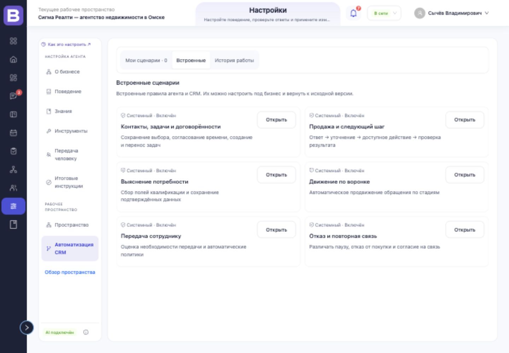This screenshot has width=509, height=353.
Task: Open the Как это настроить help link
Action: [x=66, y=44]
